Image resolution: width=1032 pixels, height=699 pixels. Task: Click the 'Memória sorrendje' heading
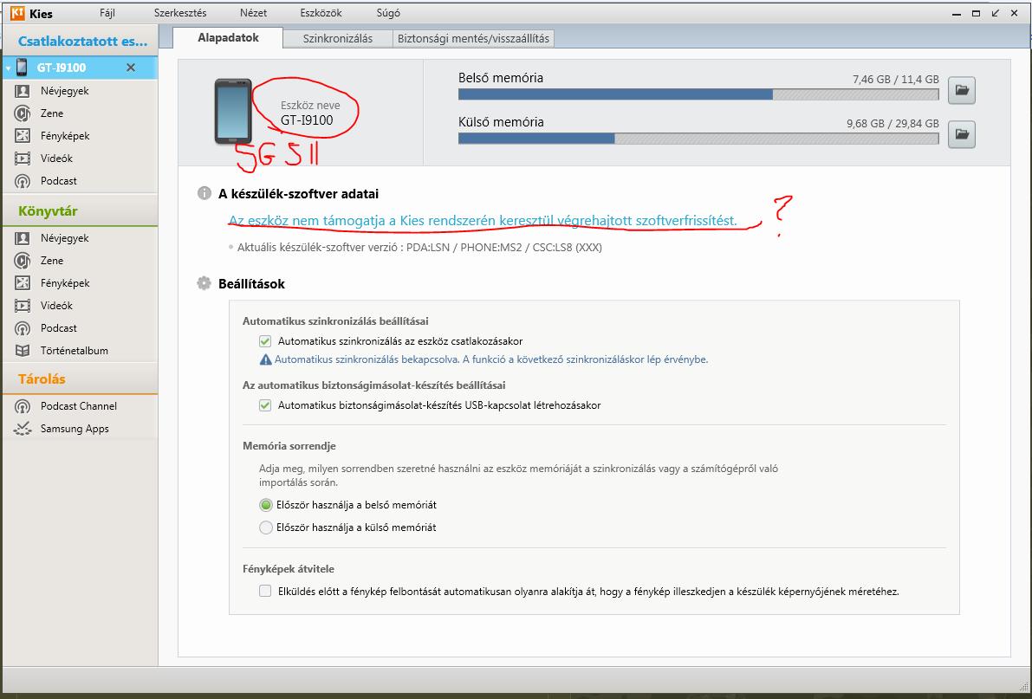(289, 445)
